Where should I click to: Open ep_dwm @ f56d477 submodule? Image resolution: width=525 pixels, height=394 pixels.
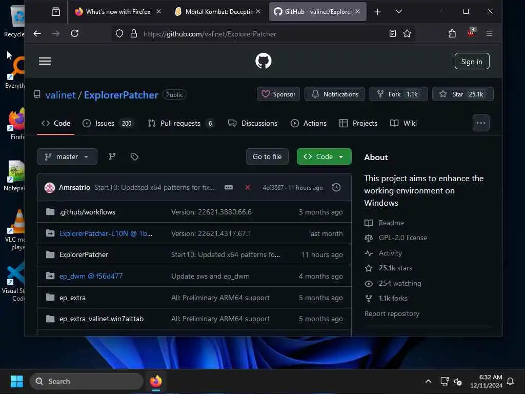coord(91,276)
